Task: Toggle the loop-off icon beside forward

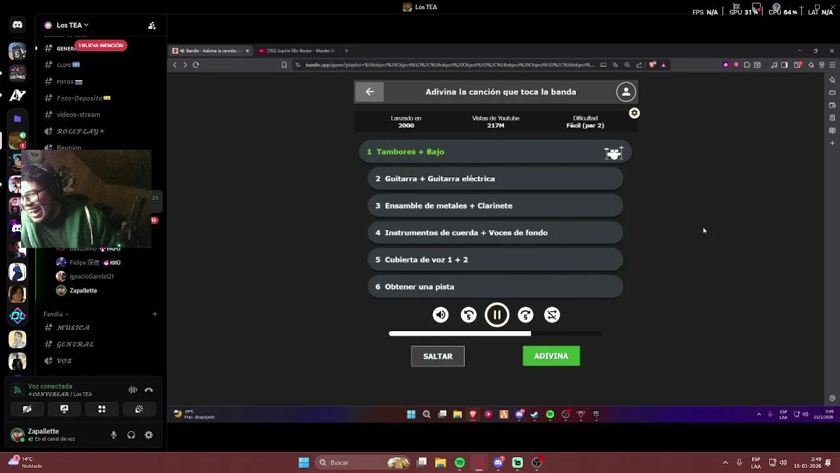Action: click(x=552, y=315)
